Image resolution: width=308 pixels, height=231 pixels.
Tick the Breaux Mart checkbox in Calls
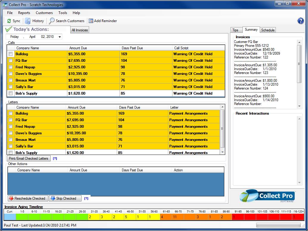tap(11, 80)
